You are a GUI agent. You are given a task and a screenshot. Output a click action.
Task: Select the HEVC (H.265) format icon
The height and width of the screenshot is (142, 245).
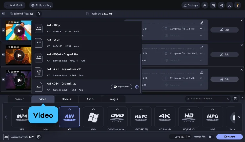[141, 117]
